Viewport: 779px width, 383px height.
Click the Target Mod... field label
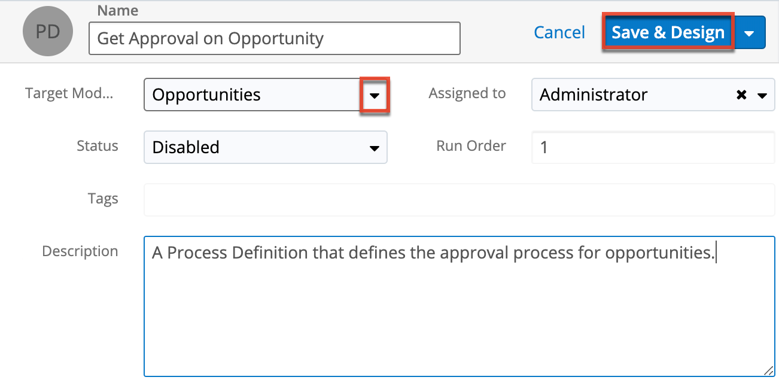pos(69,93)
